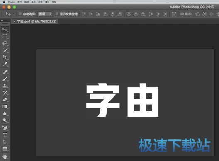Select the Dodge tool
Image resolution: width=219 pixels, height=161 pixels.
pos(5,120)
